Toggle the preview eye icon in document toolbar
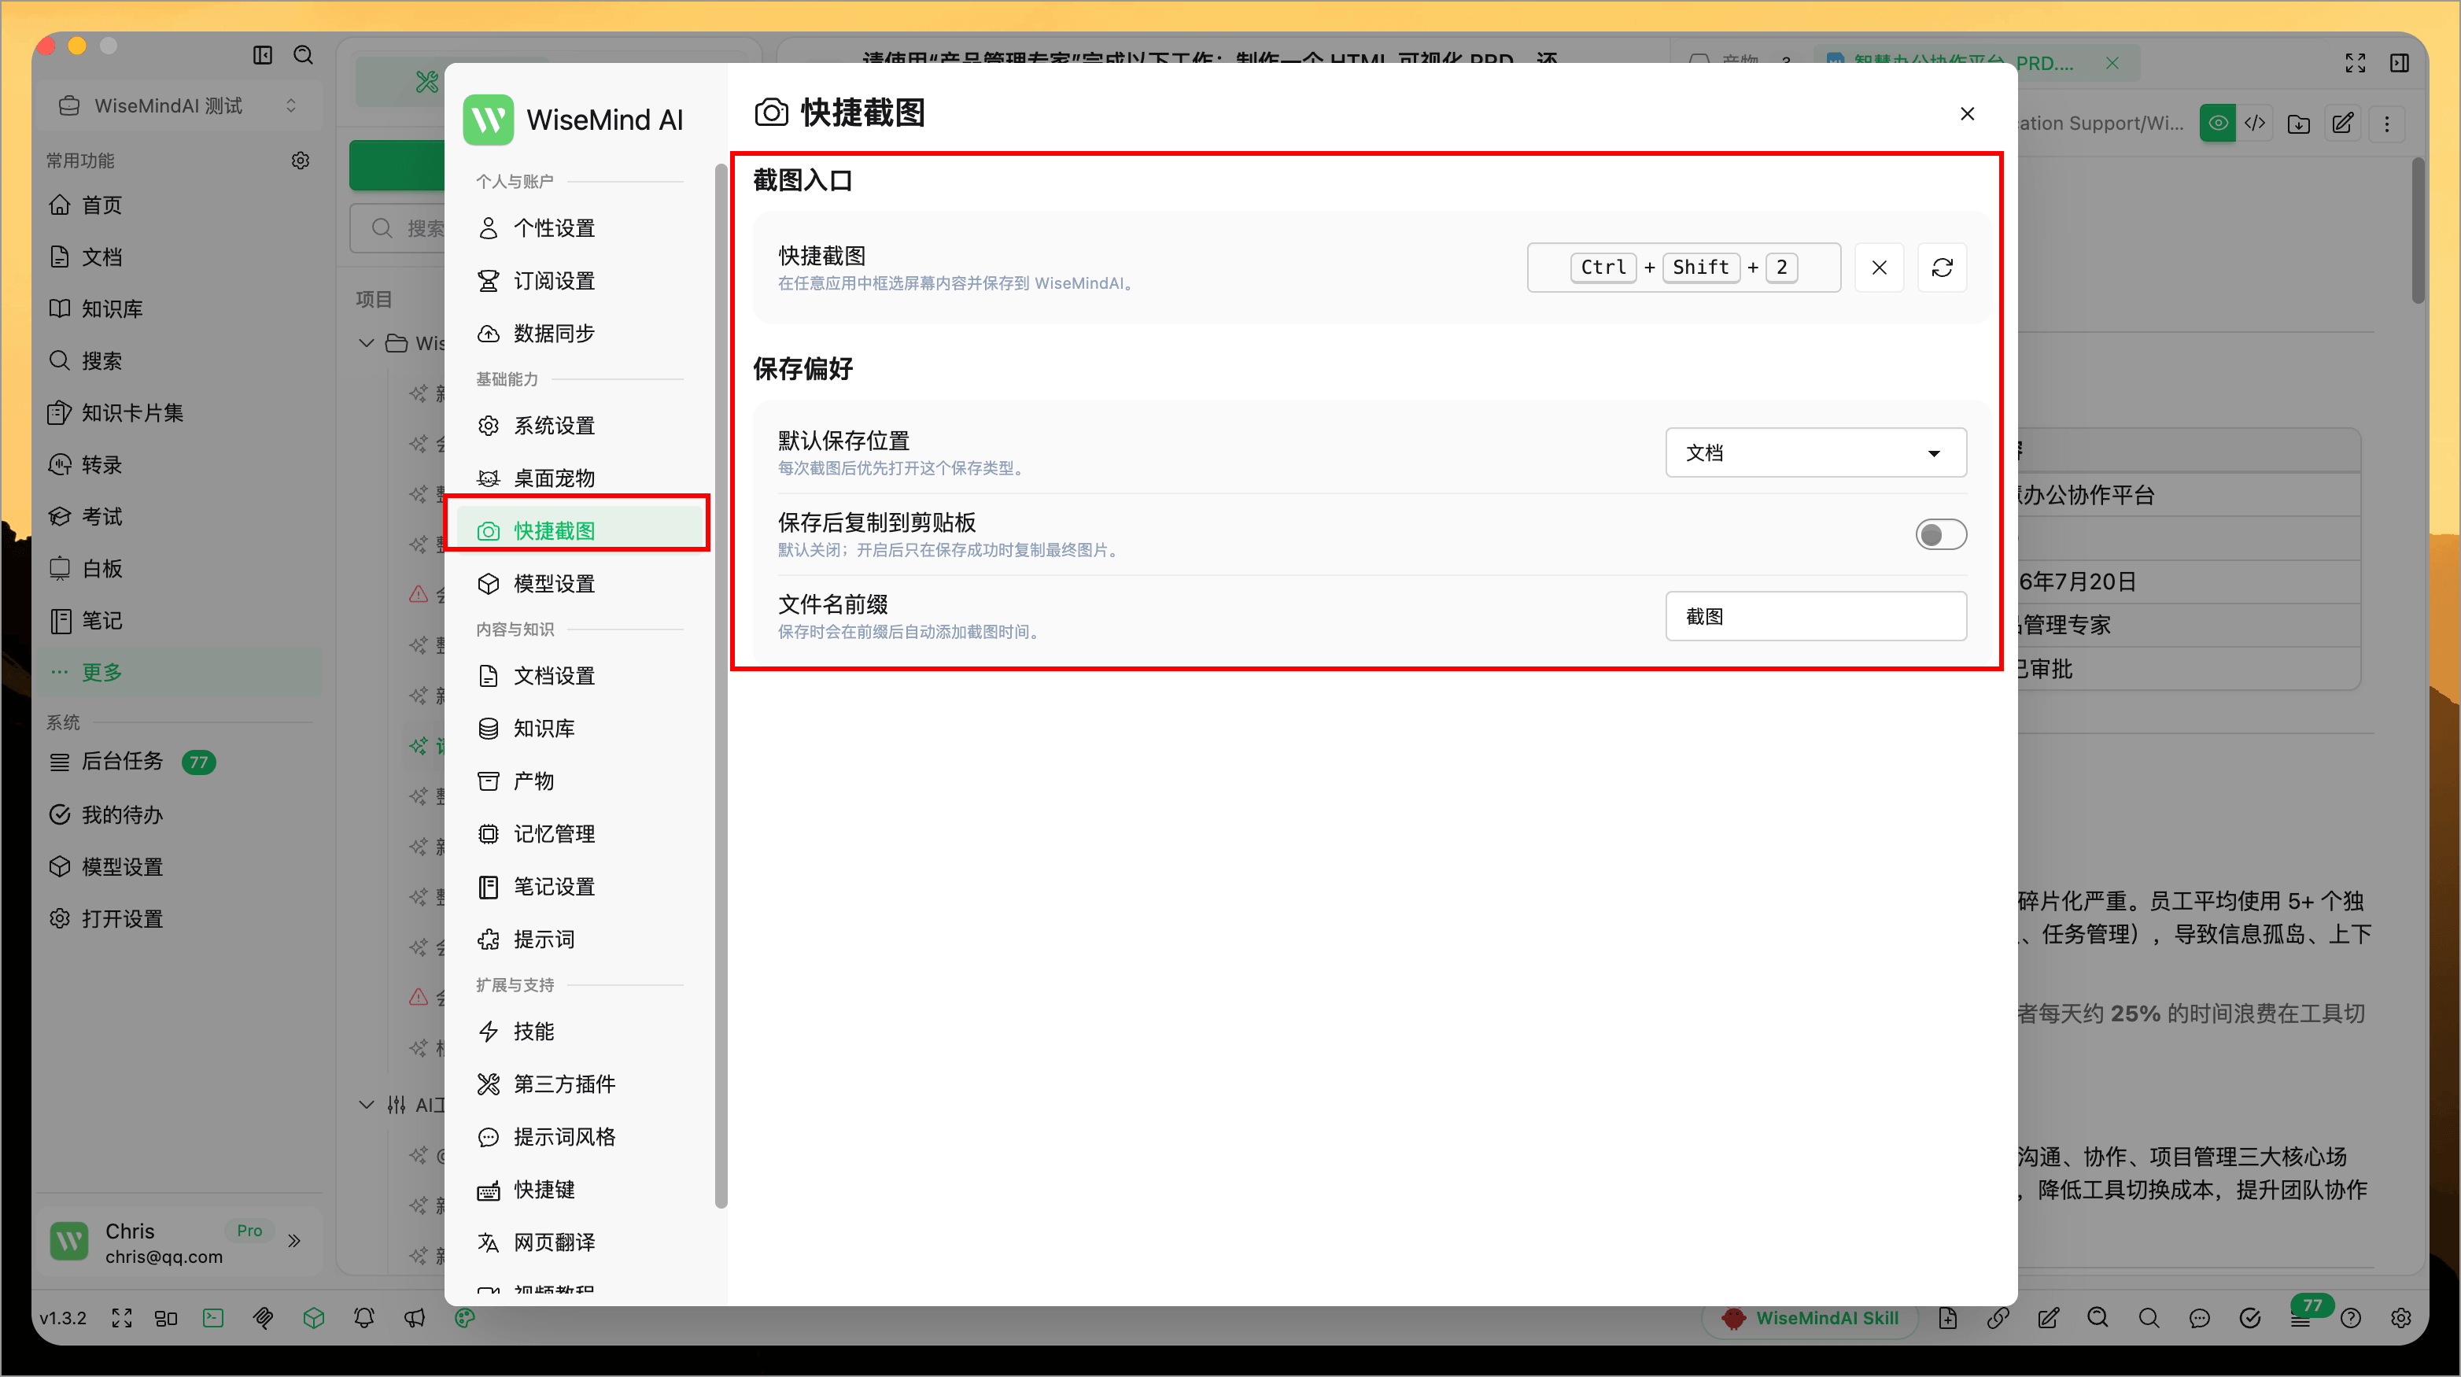The height and width of the screenshot is (1377, 2461). point(2217,124)
